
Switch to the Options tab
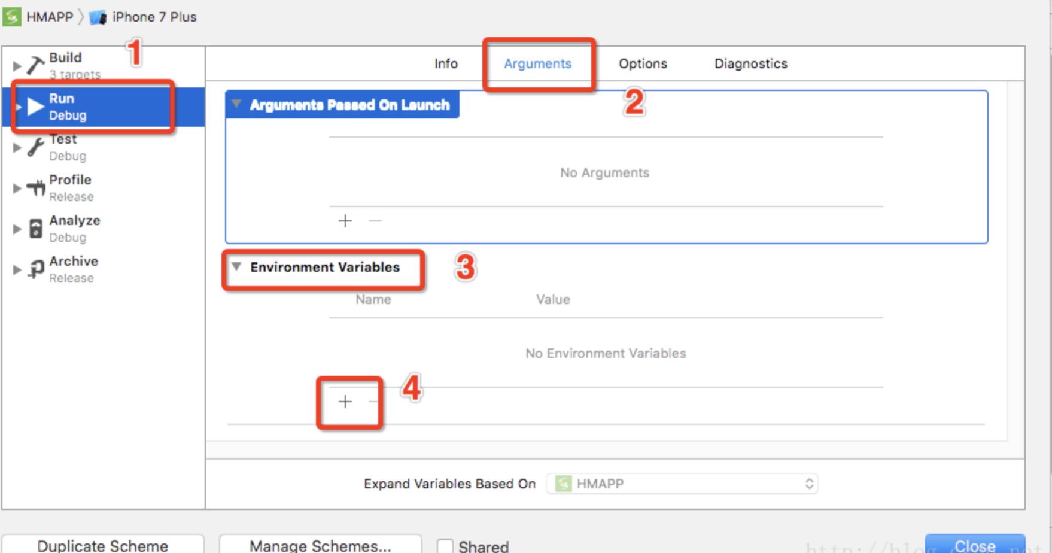(x=643, y=63)
